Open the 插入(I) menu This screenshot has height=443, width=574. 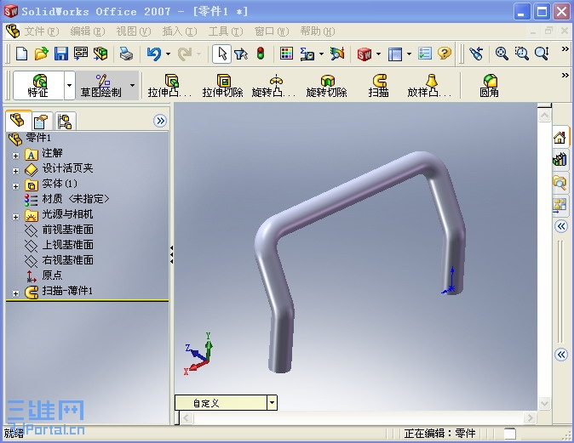(x=180, y=31)
